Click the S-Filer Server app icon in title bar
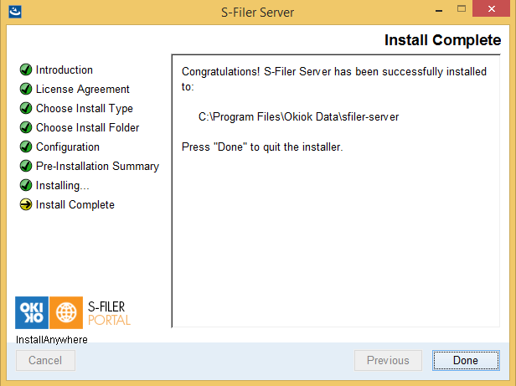 tap(15, 12)
